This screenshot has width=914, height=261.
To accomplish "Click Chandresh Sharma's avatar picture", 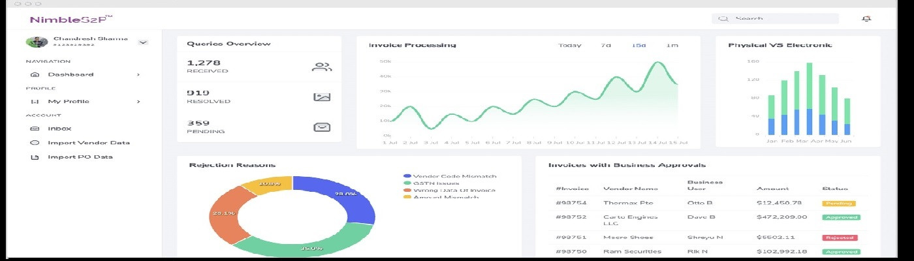I will pos(37,42).
